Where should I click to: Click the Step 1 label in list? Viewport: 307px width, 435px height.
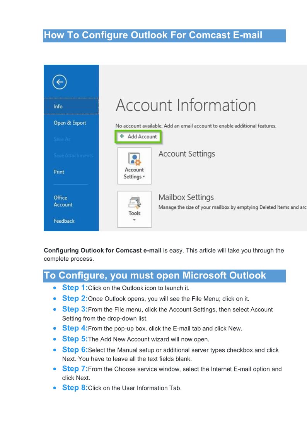(x=75, y=287)
